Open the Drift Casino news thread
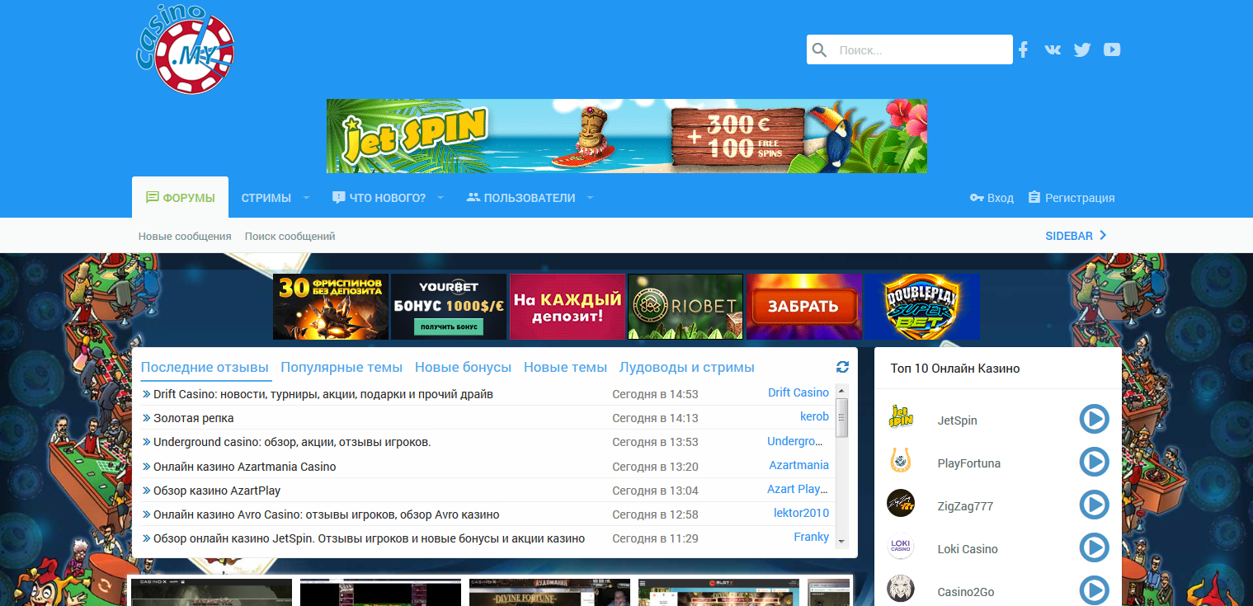Image resolution: width=1253 pixels, height=606 pixels. [323, 394]
